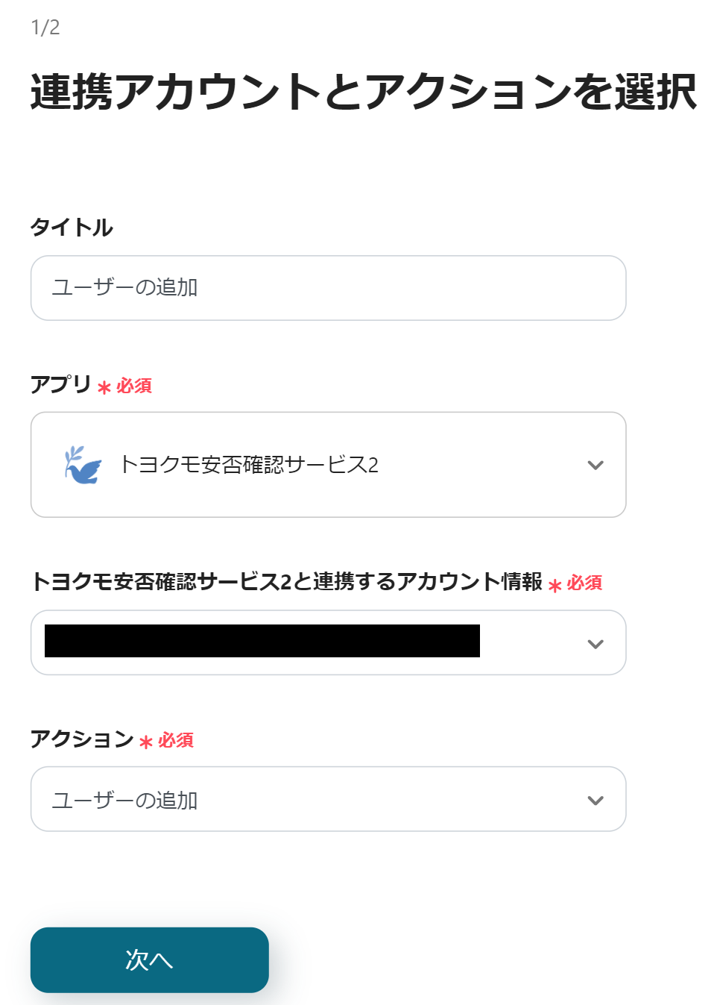Select the トヨクモ安否確認サービス2 app name text

(x=249, y=465)
